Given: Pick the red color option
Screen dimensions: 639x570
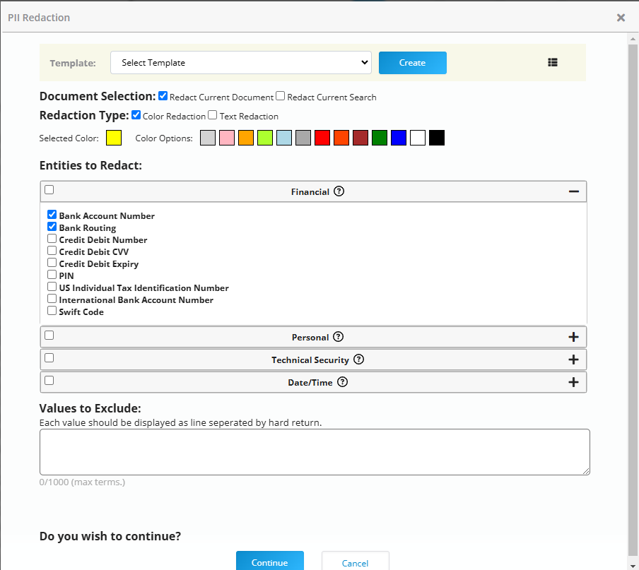Looking at the screenshot, I should (322, 137).
